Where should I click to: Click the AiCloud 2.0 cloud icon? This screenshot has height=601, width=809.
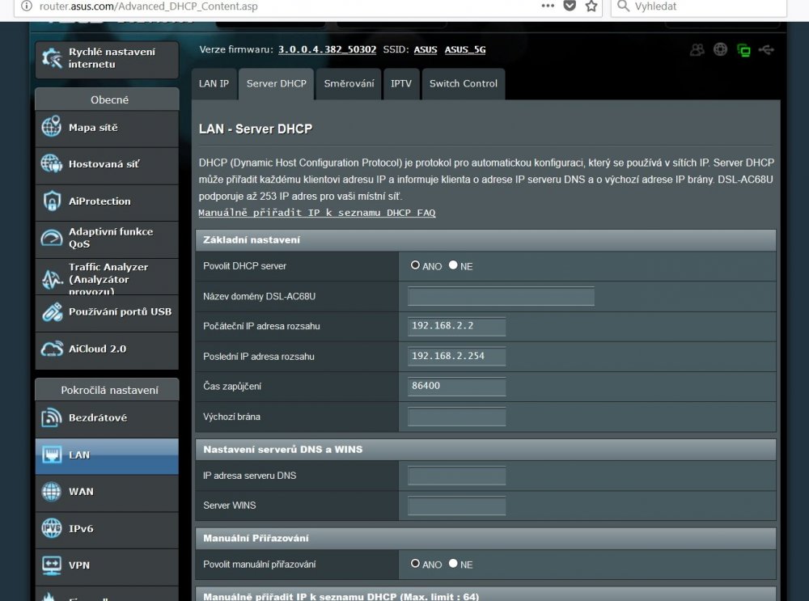click(x=52, y=349)
